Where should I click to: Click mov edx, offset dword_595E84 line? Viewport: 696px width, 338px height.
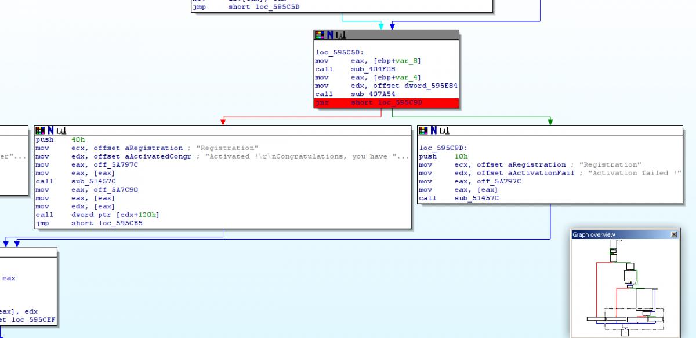(386, 86)
